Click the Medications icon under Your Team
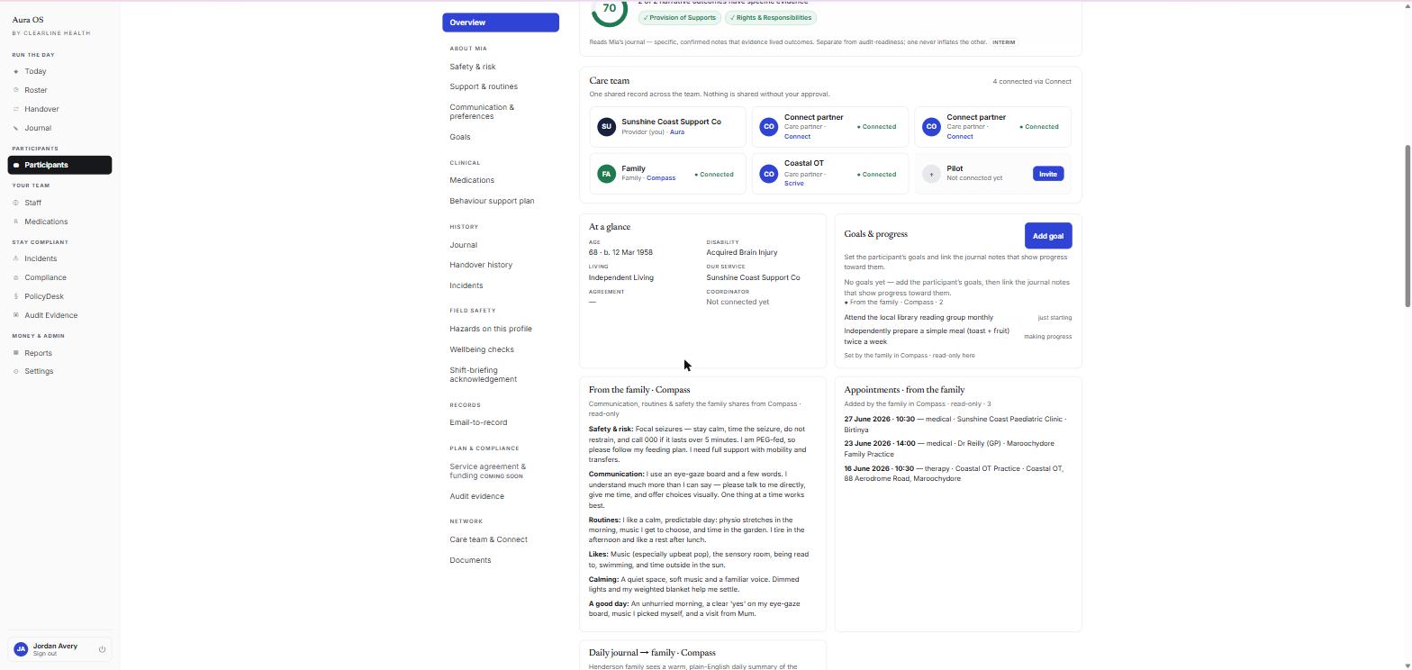 tap(16, 222)
